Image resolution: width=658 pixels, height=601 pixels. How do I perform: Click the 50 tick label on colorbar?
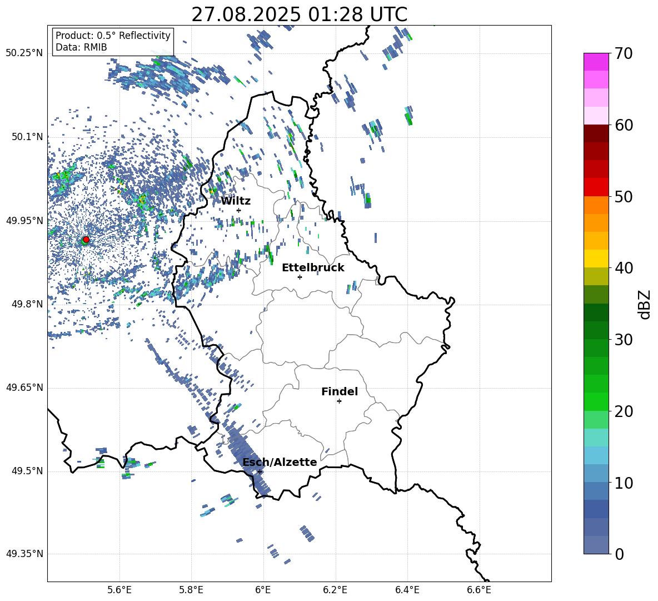click(x=623, y=197)
